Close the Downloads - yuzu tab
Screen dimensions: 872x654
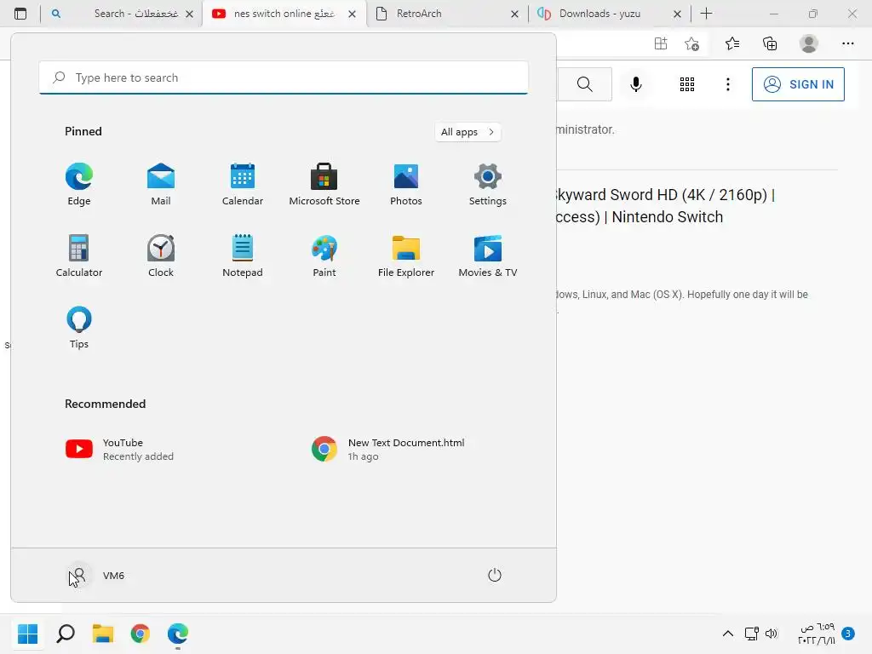coord(677,14)
